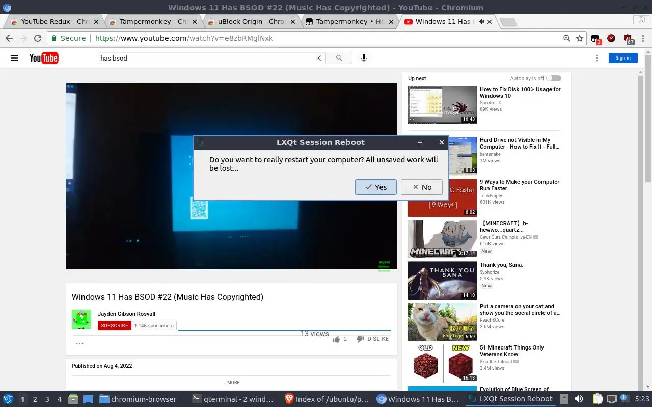This screenshot has width=652, height=407.
Task: Switch to workspace 3 in the pager
Action: click(x=47, y=399)
